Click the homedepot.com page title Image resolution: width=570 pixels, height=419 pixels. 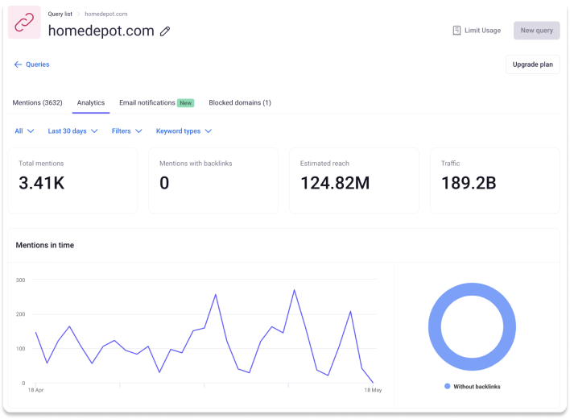[101, 31]
